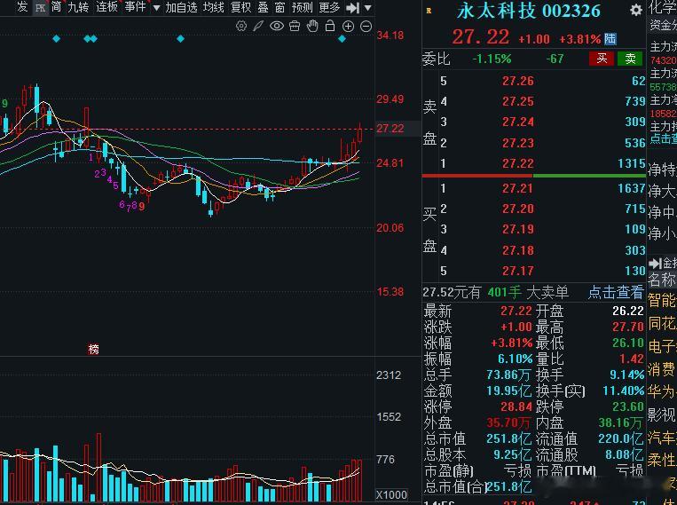
Task: Select sell level 3 price 27.24
Action: 517,122
